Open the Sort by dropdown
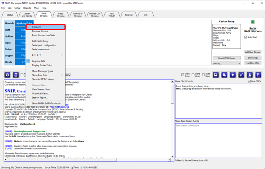 click(226, 64)
